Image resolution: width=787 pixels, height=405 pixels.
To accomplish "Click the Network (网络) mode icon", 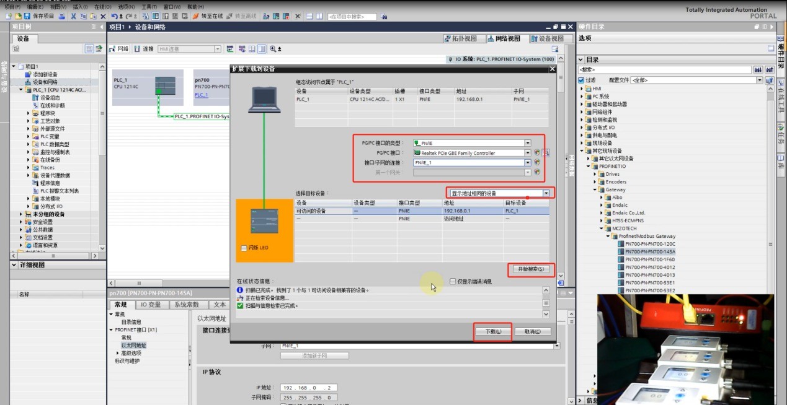I will tap(112, 49).
